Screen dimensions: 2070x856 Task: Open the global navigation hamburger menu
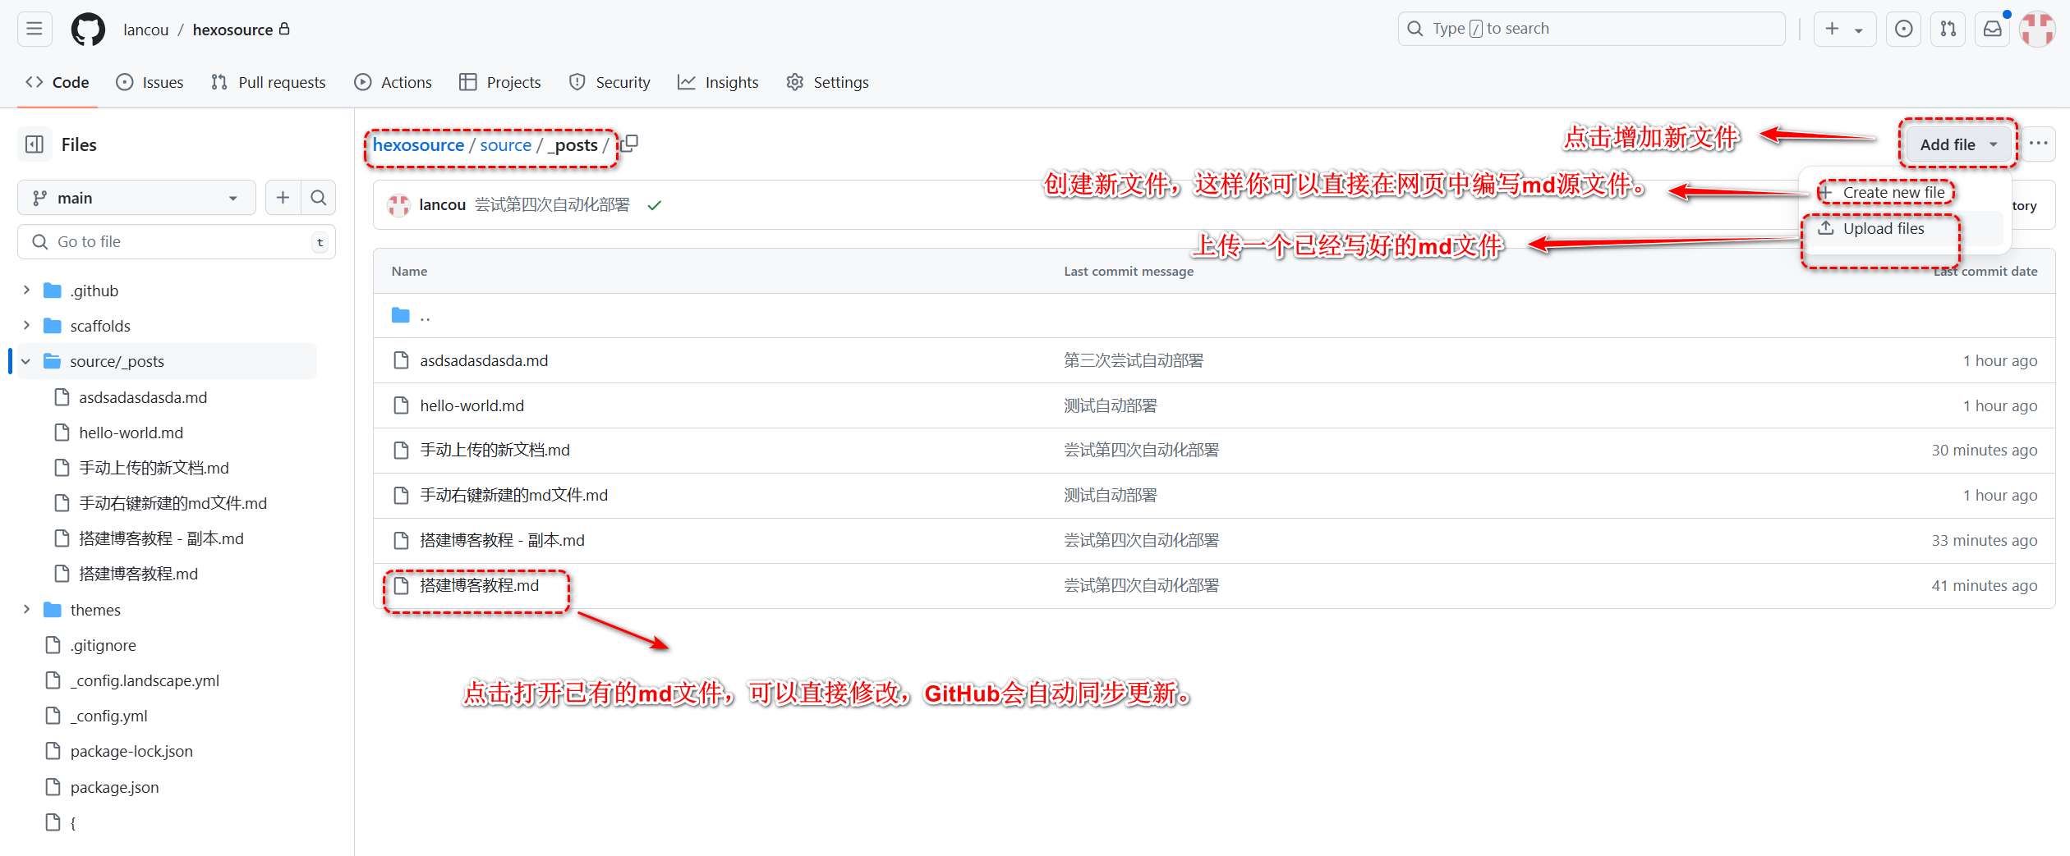(x=34, y=29)
